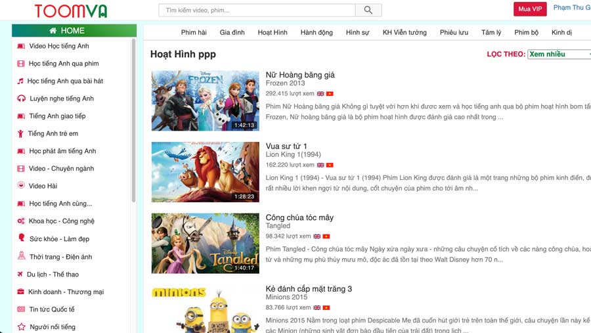Open Video Hài sidebar item
Screen dimensions: 591x333
(43, 186)
